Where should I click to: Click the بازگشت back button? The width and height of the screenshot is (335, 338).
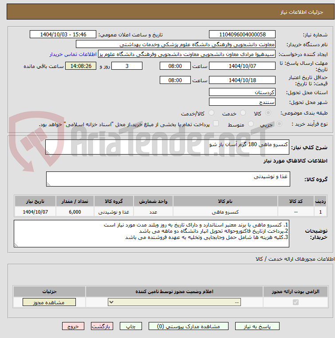coord(102,326)
